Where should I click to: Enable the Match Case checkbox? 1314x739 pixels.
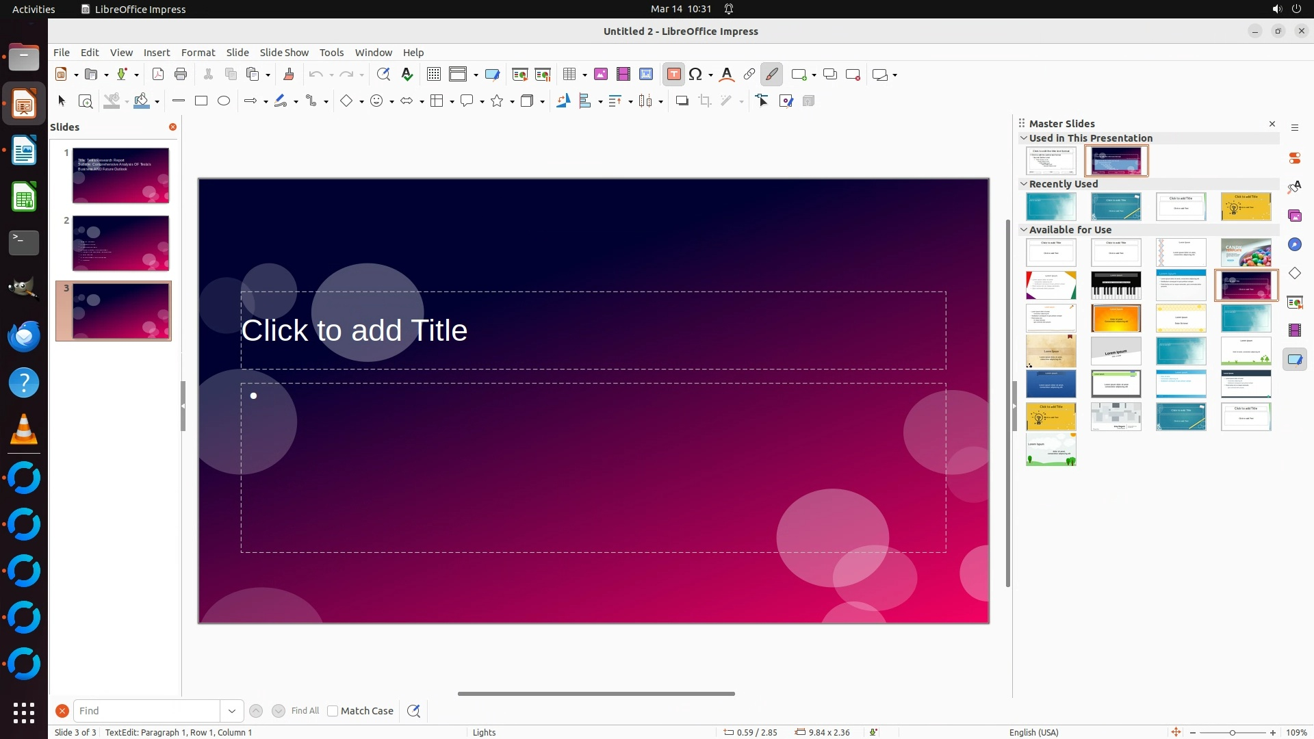[333, 711]
